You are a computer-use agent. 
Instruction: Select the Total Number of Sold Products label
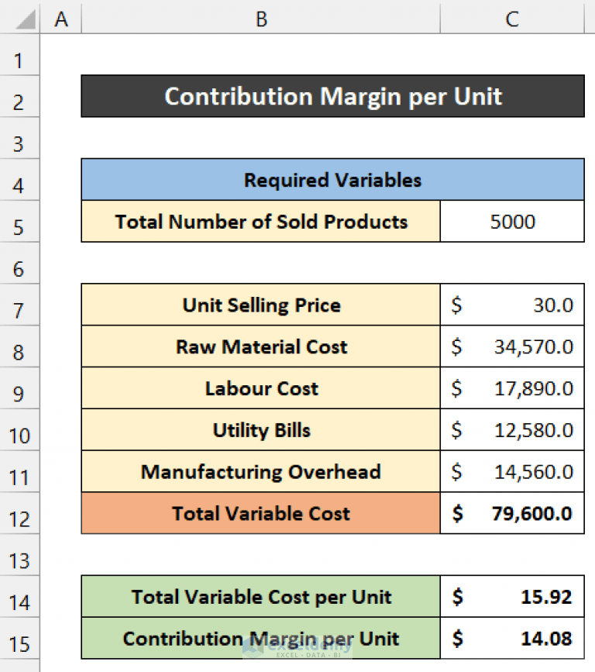[261, 222]
